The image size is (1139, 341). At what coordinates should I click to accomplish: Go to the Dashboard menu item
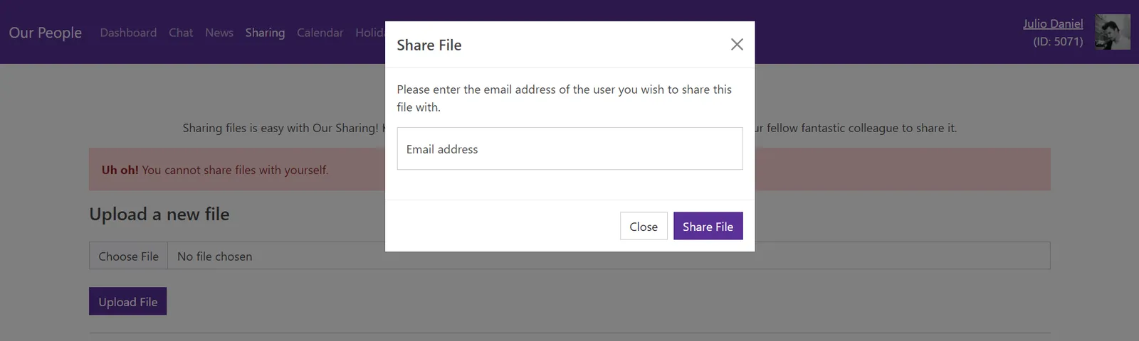(128, 33)
